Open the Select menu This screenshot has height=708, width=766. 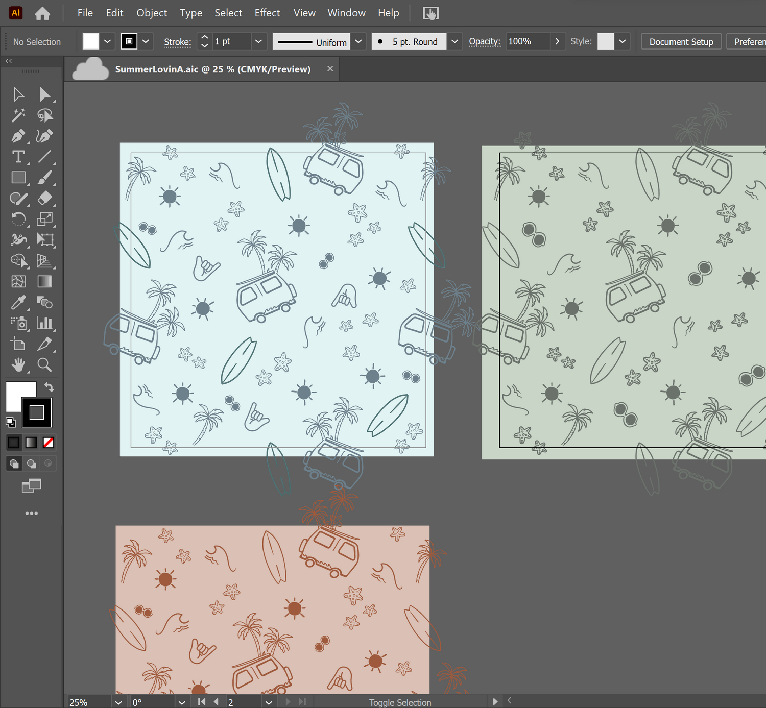pos(228,13)
